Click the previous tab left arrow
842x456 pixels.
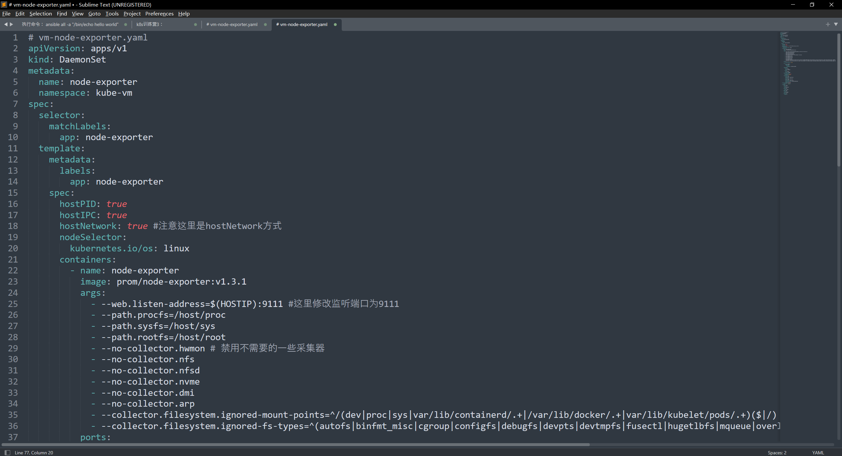(x=6, y=24)
